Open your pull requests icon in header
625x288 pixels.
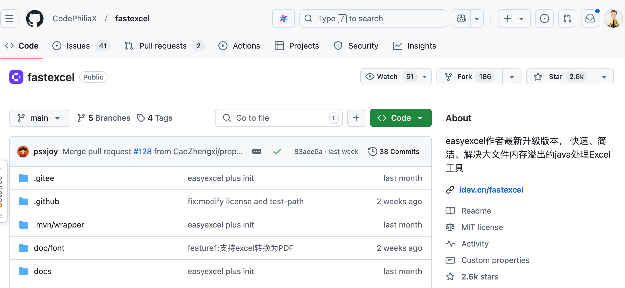pyautogui.click(x=567, y=18)
